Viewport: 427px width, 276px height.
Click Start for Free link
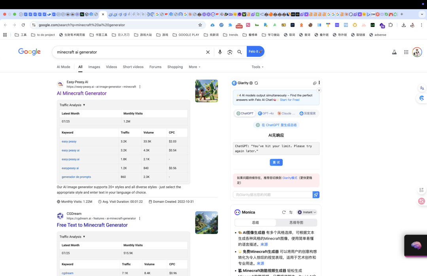290,100
